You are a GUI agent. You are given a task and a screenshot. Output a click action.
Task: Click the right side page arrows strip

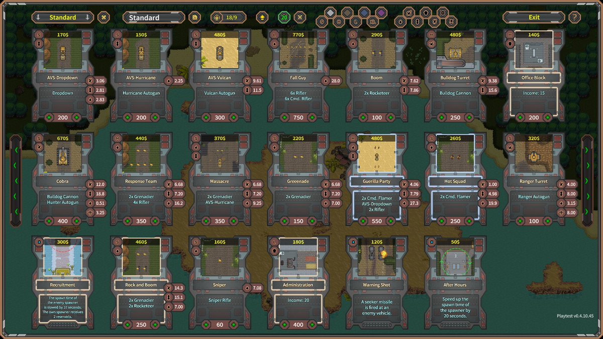tap(587, 180)
